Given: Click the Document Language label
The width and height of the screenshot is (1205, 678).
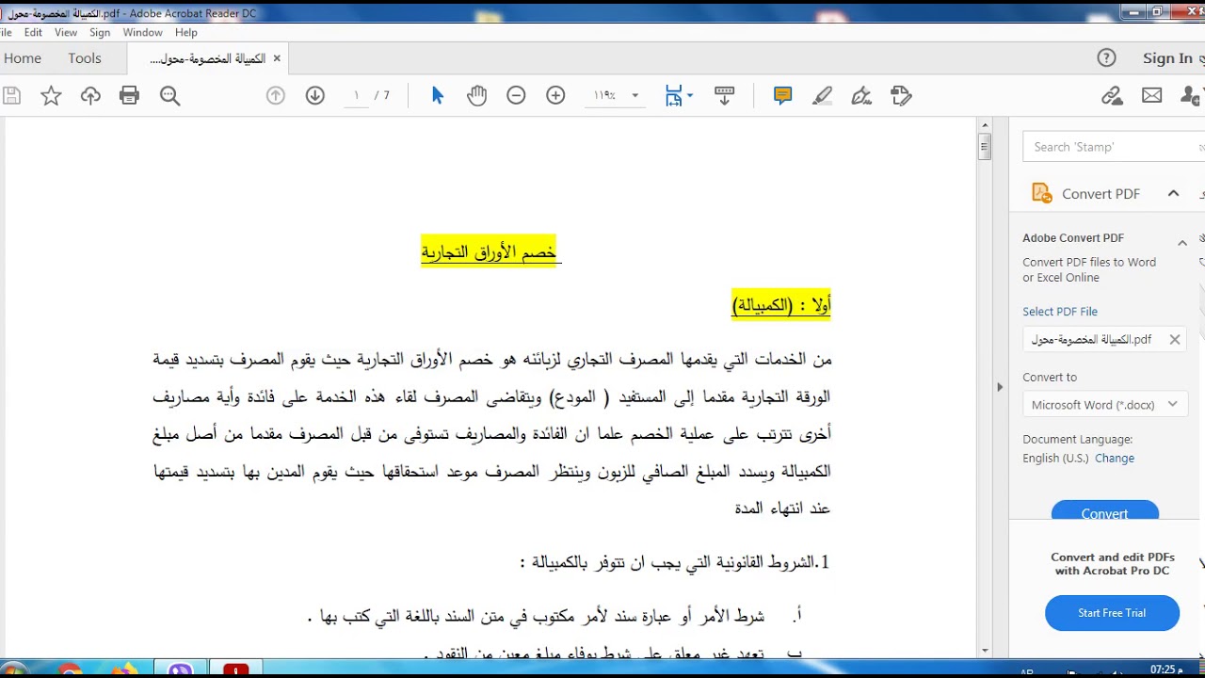Looking at the screenshot, I should pos(1078,440).
